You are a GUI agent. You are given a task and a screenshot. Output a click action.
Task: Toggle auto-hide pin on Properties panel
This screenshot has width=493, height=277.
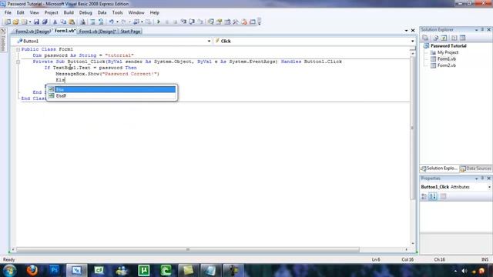click(482, 178)
